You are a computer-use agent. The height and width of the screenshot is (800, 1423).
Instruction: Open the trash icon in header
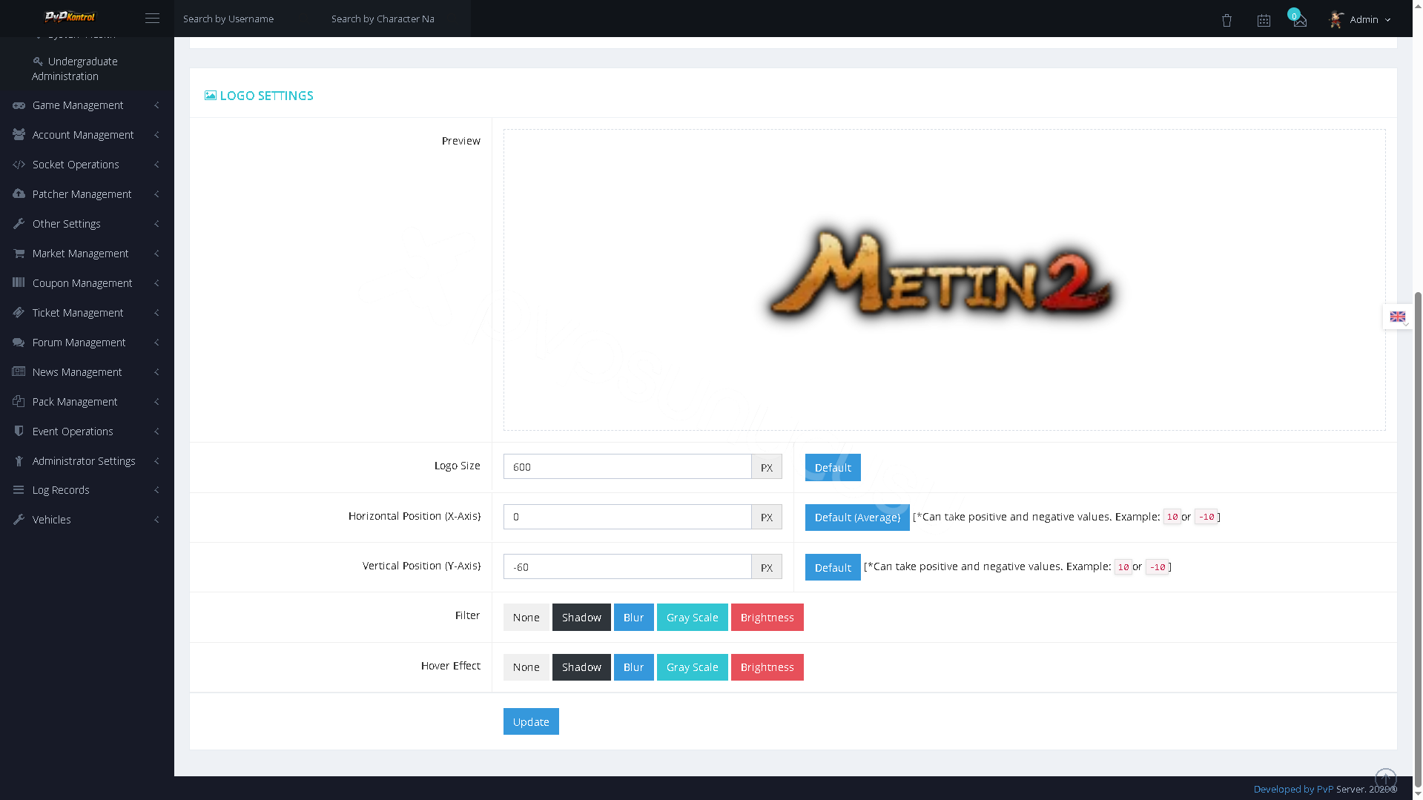tap(1226, 21)
